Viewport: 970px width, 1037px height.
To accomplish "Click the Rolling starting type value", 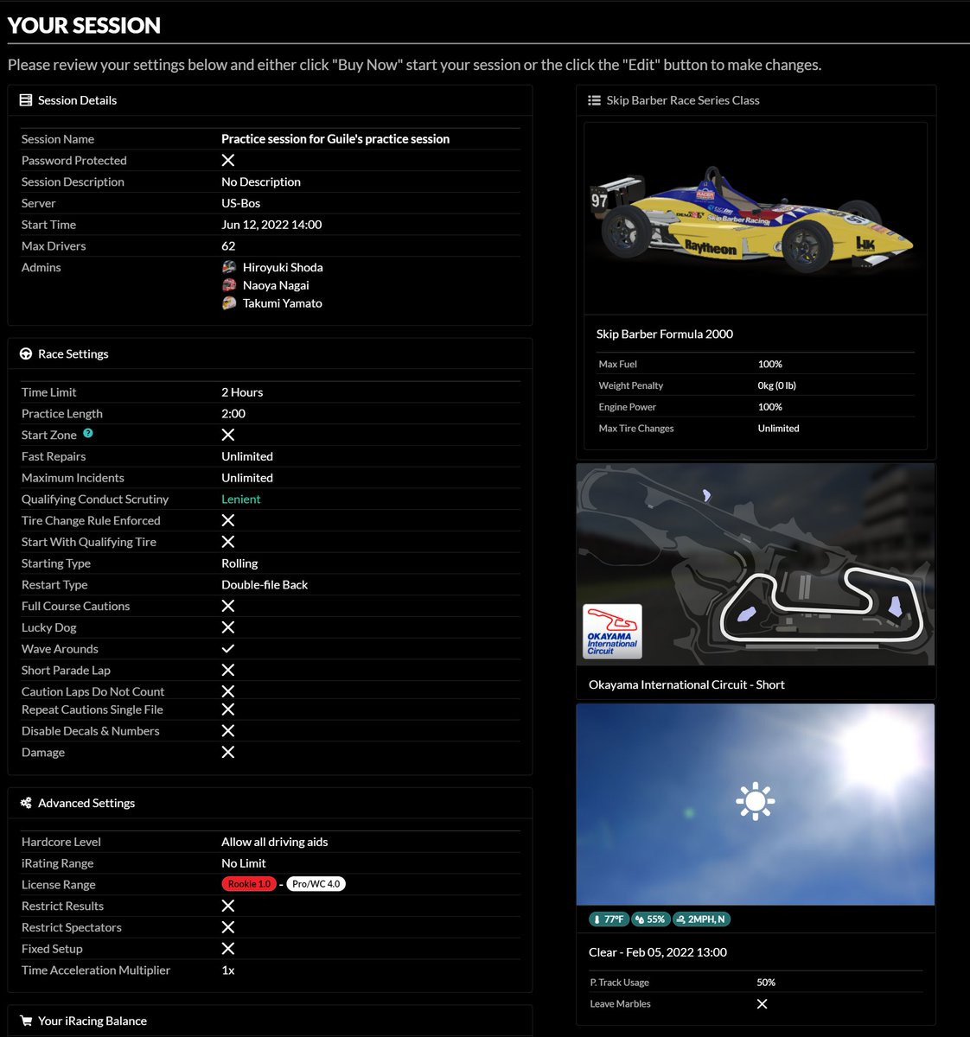I will pyautogui.click(x=239, y=563).
